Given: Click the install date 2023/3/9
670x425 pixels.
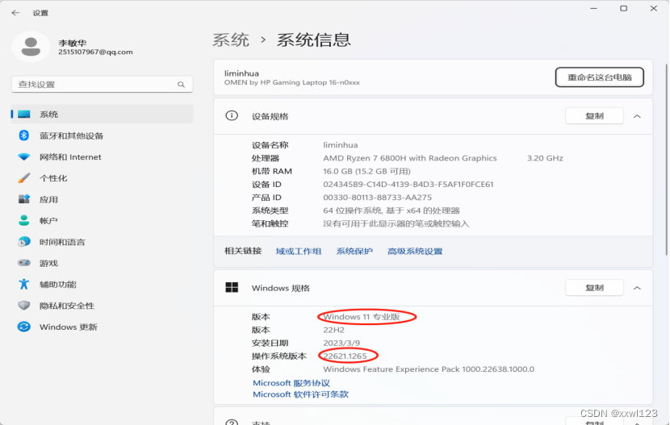Looking at the screenshot, I should [x=341, y=343].
